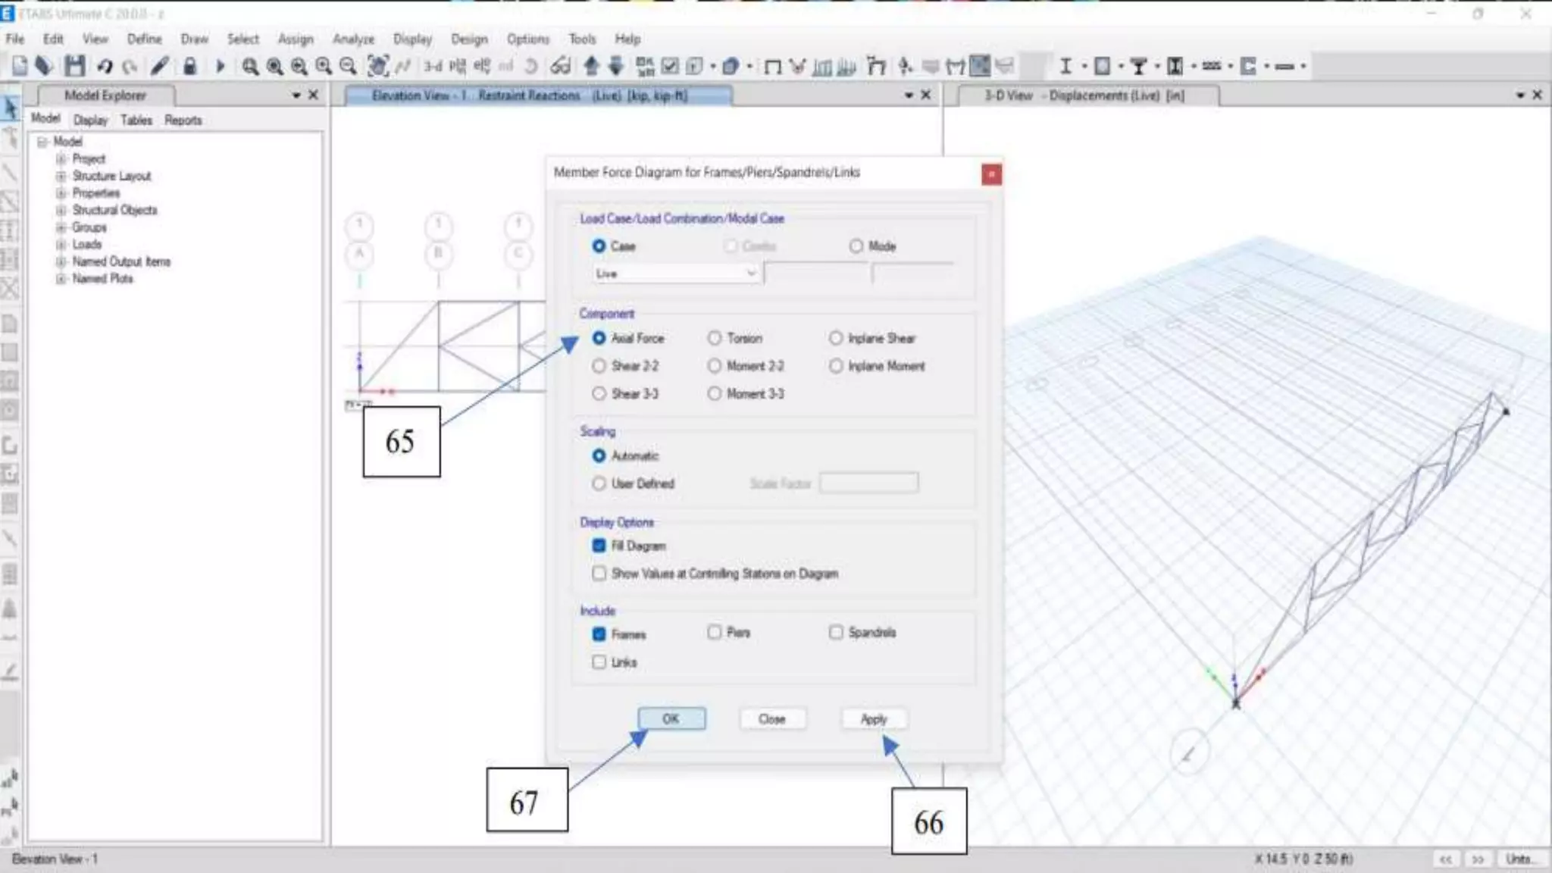The image size is (1552, 873).
Task: Click the lock model padlock icon
Action: (x=189, y=67)
